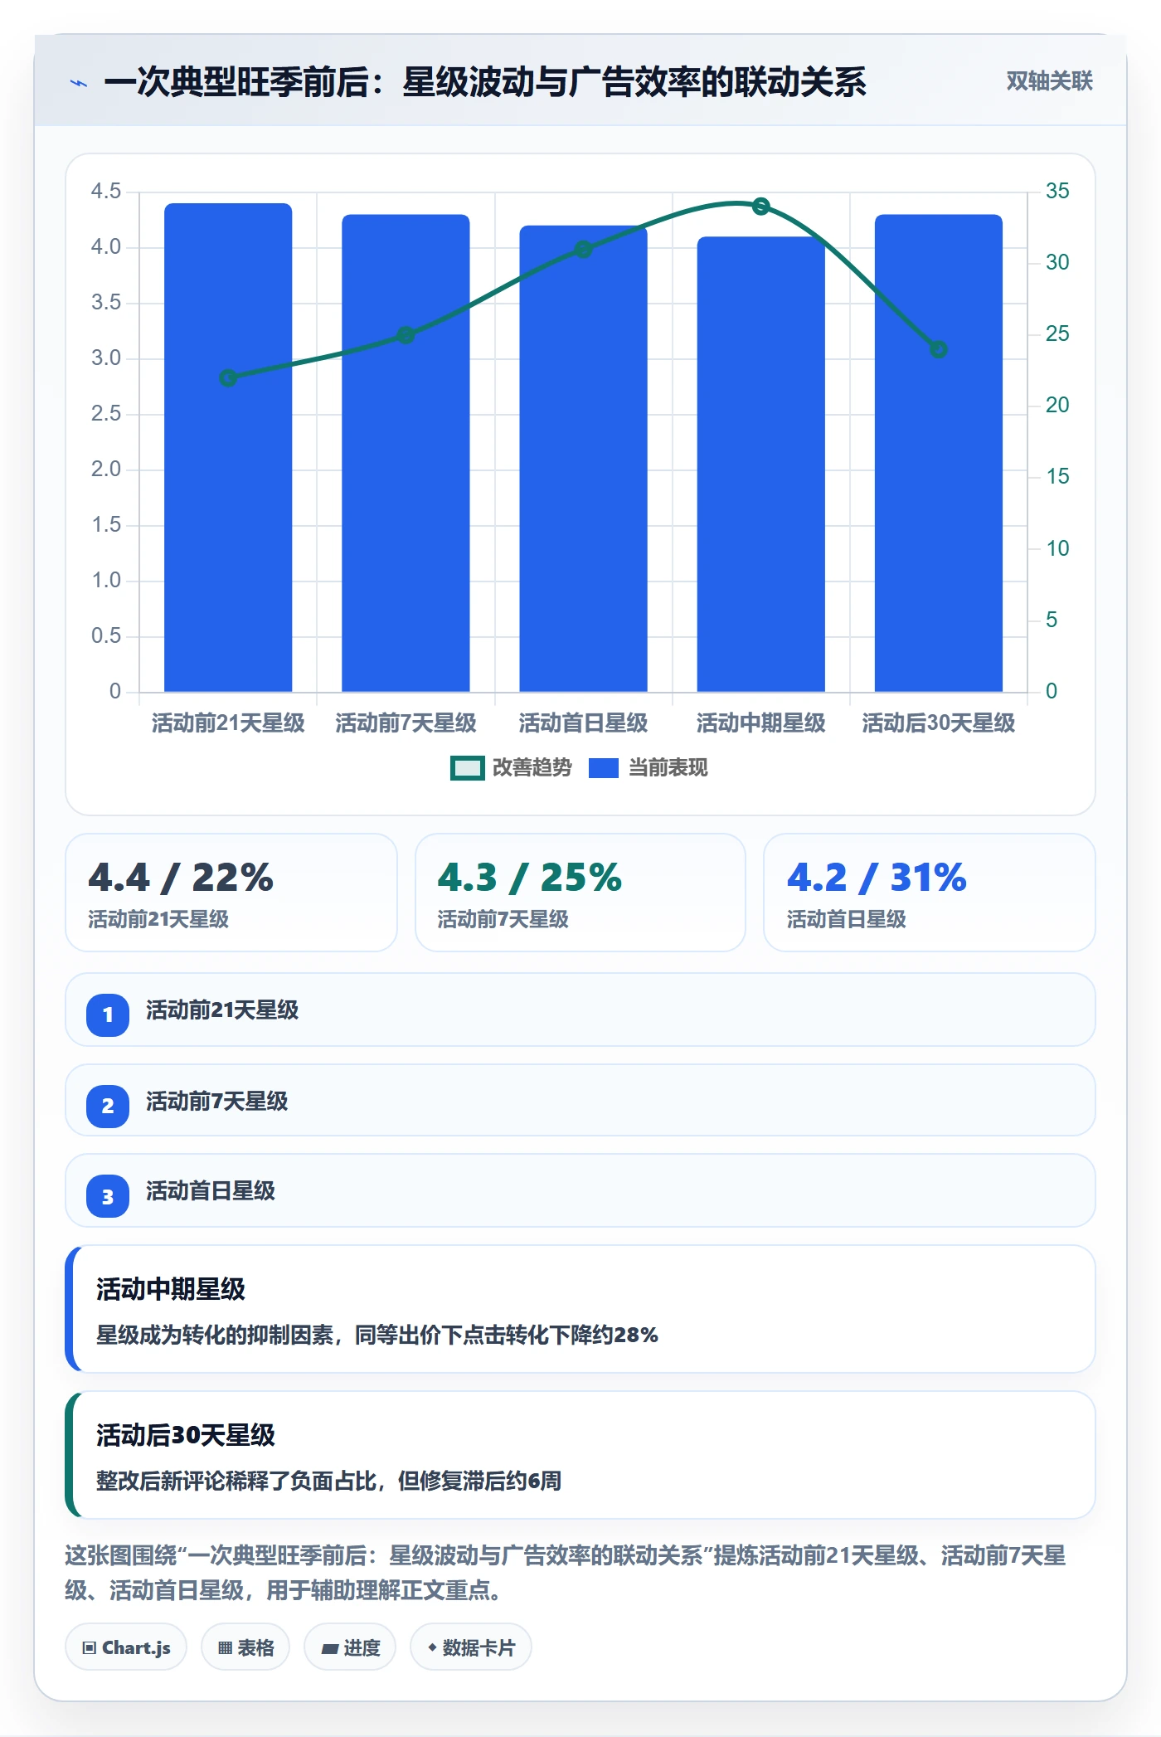Click the 活动中期星级 bar in chart
The image size is (1161, 1737).
pos(760,464)
